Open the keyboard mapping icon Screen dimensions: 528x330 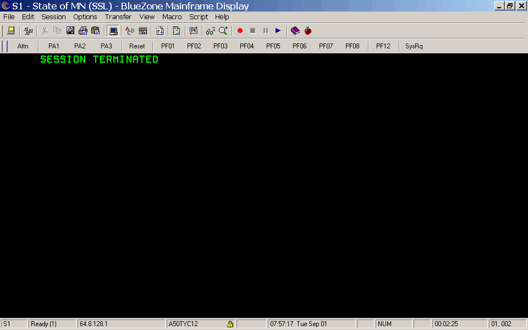point(143,31)
